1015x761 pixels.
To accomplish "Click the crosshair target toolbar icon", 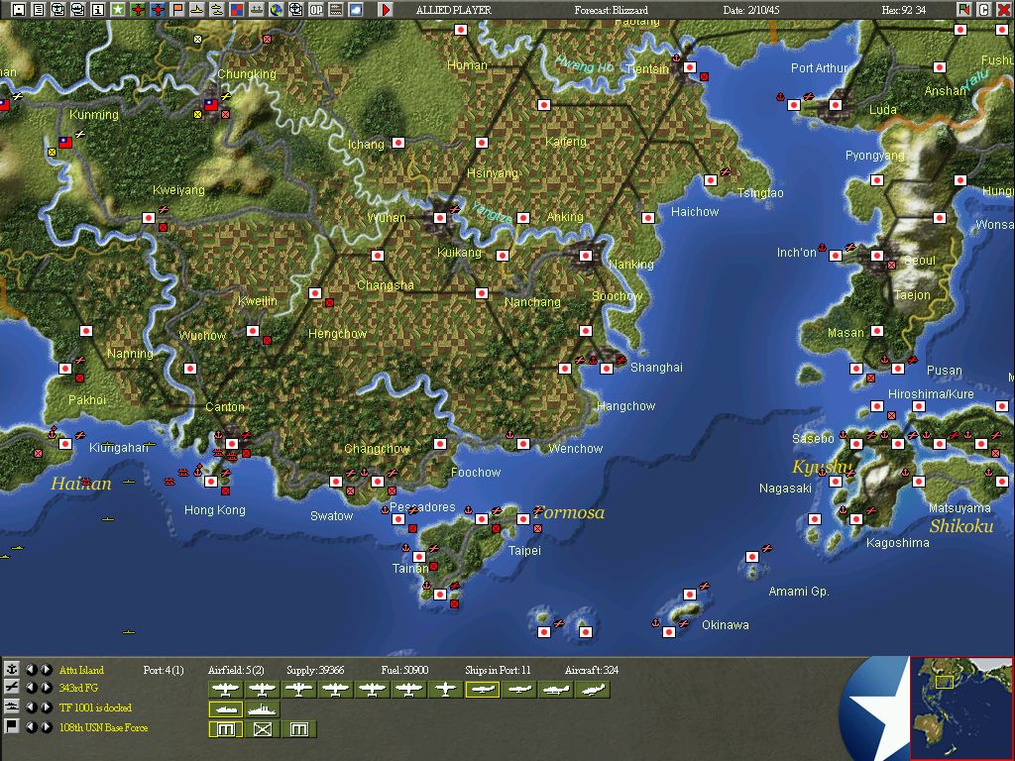I will point(295,9).
